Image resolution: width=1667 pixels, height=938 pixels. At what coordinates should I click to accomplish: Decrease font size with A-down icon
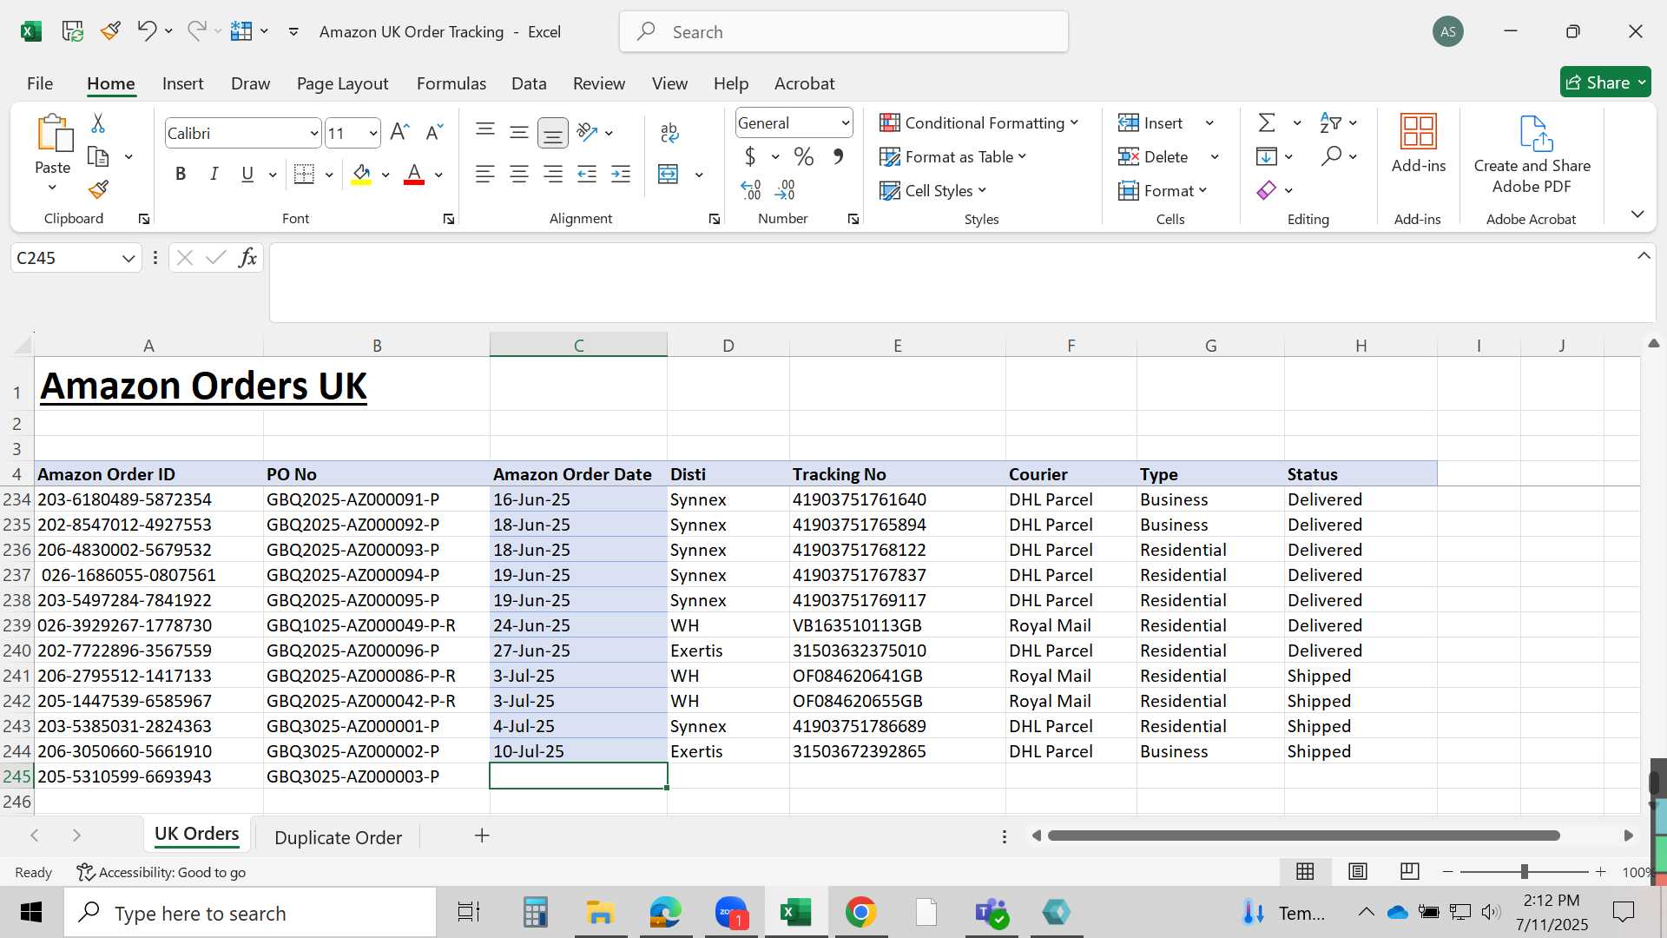[x=434, y=132]
